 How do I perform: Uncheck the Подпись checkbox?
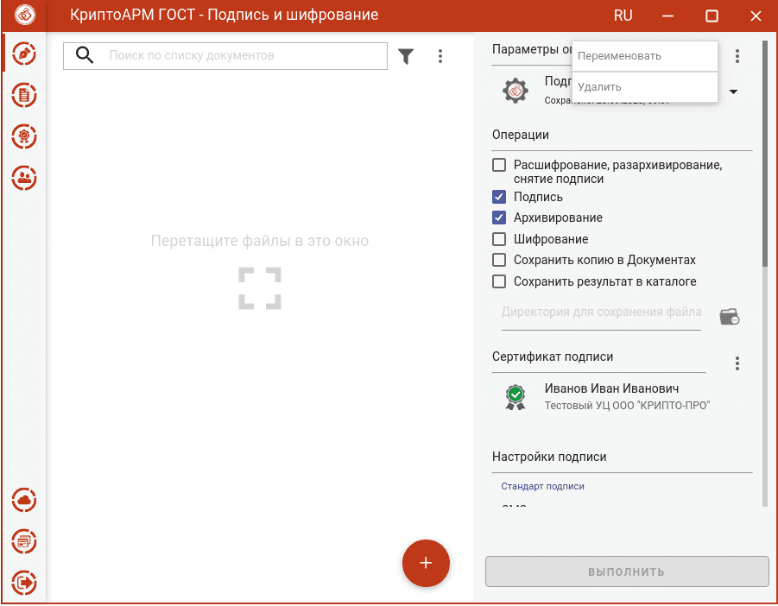[x=499, y=197]
